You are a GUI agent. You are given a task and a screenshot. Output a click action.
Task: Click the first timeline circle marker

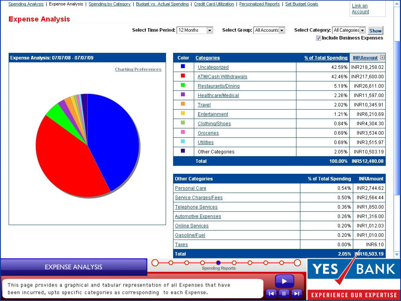coord(155,263)
